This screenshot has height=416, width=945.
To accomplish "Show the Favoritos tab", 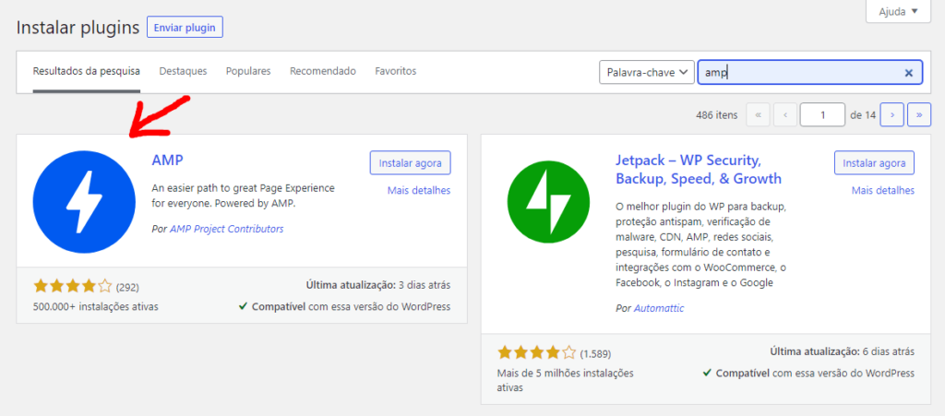I will click(395, 71).
